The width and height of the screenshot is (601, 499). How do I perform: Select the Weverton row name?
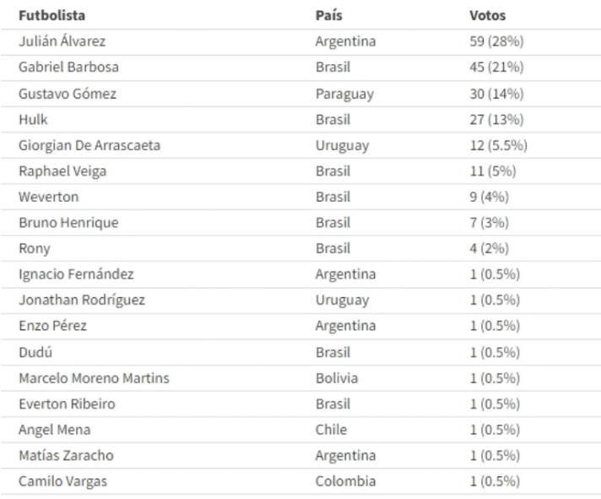(49, 197)
